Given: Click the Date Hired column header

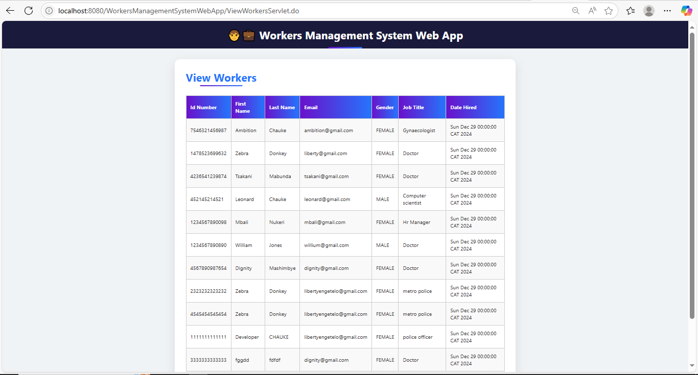Looking at the screenshot, I should 463,108.
